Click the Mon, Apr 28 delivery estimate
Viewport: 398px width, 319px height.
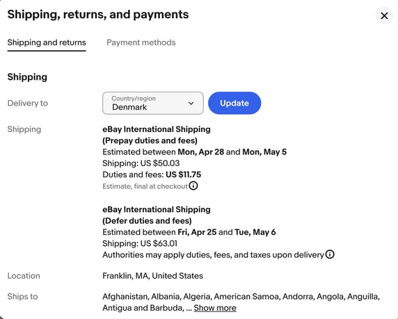[x=201, y=152]
